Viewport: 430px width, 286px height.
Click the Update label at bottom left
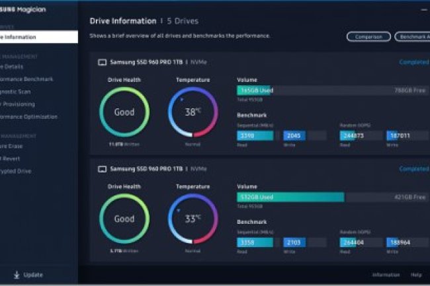point(33,275)
